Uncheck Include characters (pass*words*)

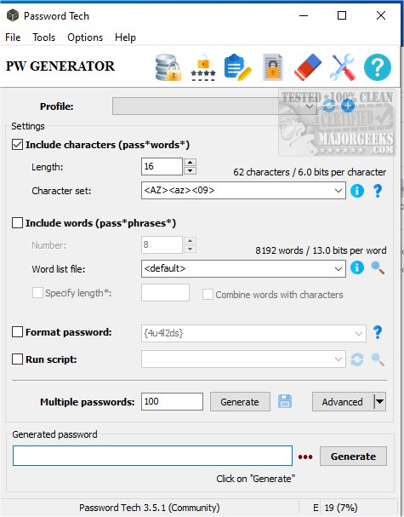[18, 145]
